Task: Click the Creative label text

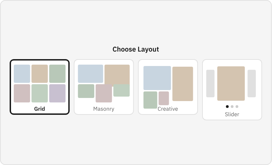Action: click(x=168, y=109)
